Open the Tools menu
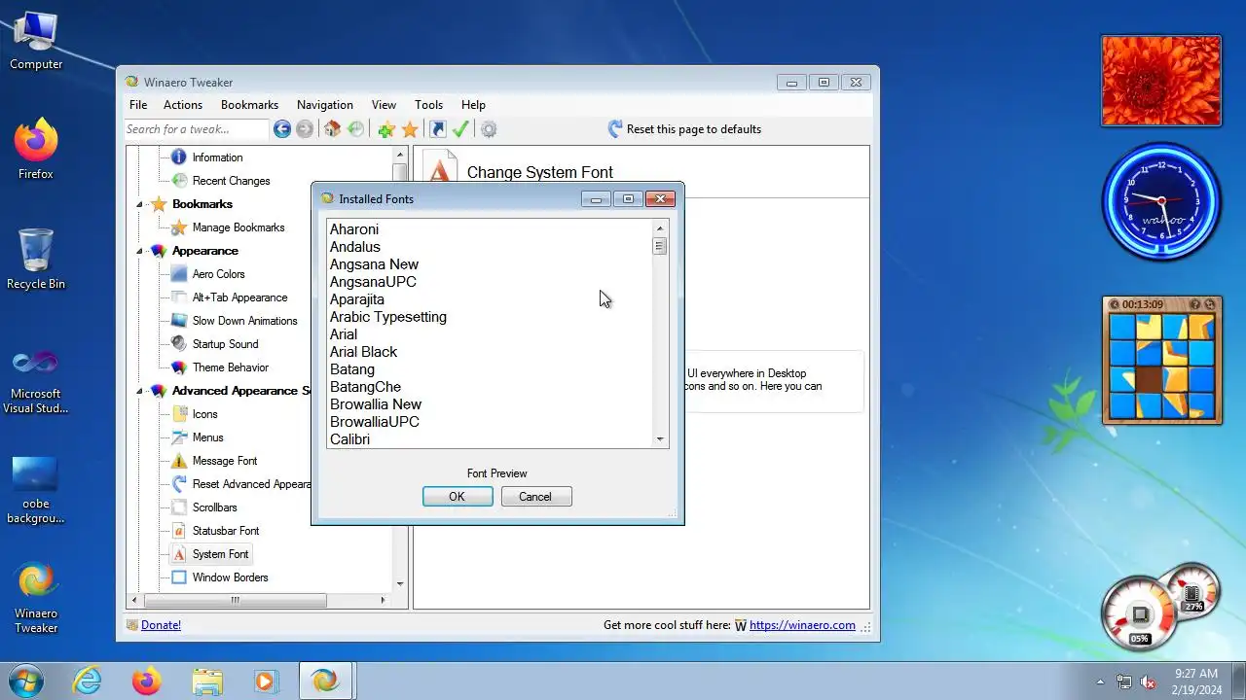 tap(428, 105)
